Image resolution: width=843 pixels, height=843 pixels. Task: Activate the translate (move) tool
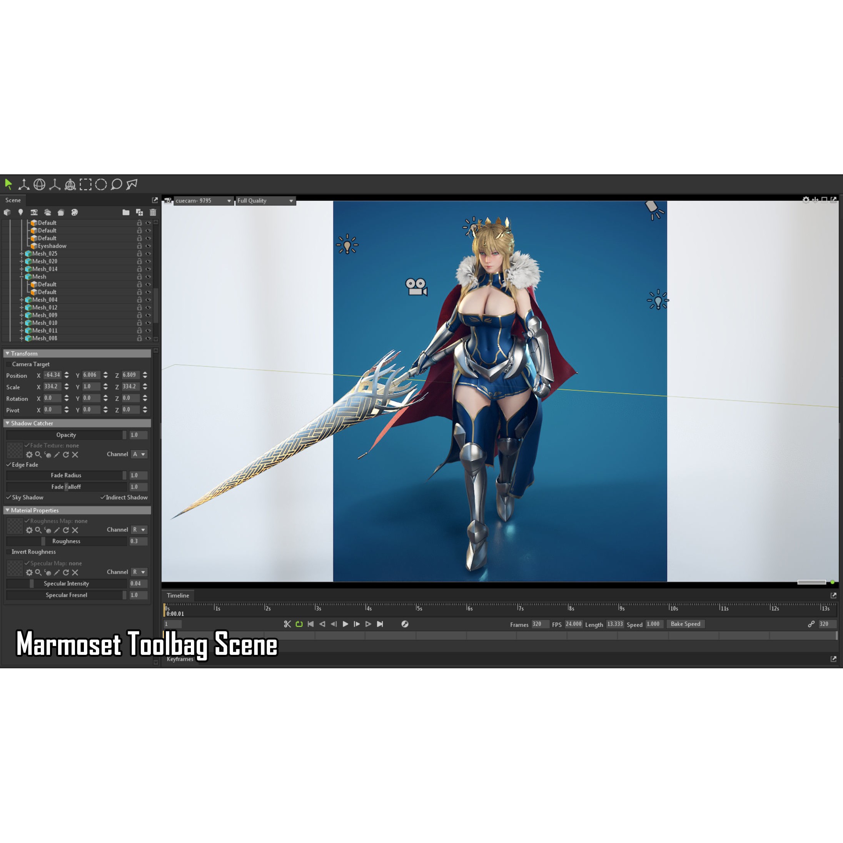(x=24, y=184)
